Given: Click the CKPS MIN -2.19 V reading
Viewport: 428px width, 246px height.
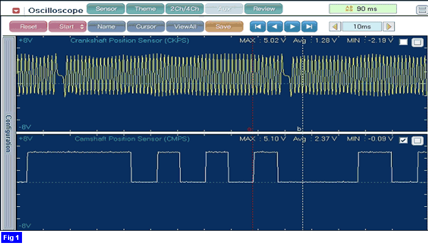Looking at the screenshot, I should (370, 40).
